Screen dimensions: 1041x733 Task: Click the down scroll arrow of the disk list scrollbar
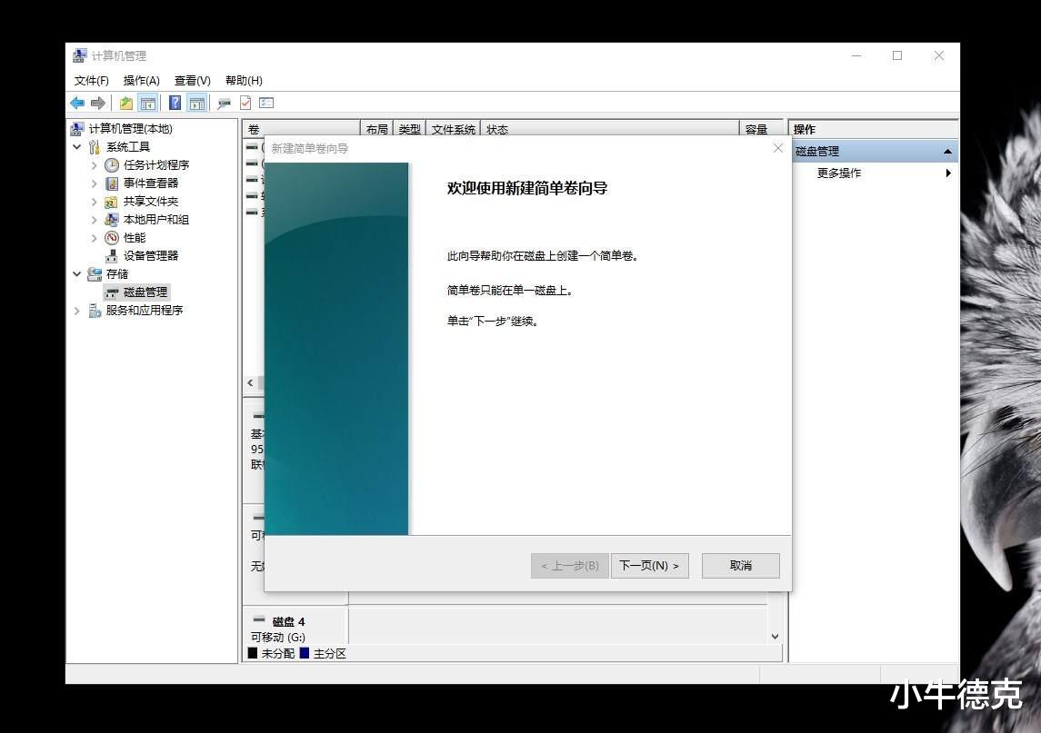point(775,637)
